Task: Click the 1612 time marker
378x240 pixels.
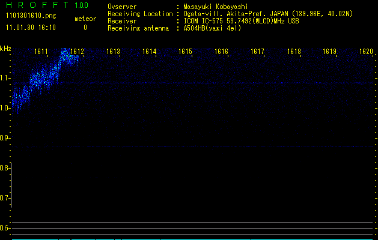Action: pyautogui.click(x=77, y=52)
